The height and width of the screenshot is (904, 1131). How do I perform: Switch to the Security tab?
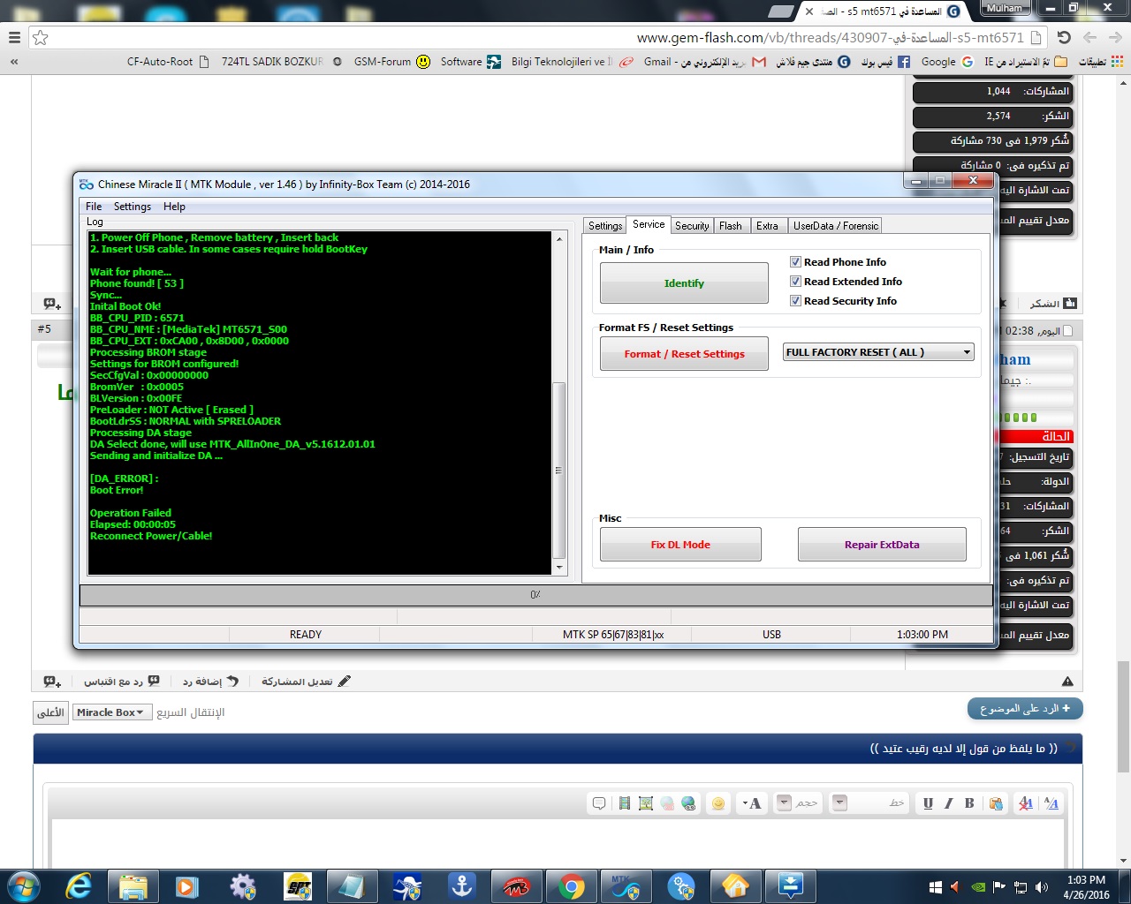692,226
